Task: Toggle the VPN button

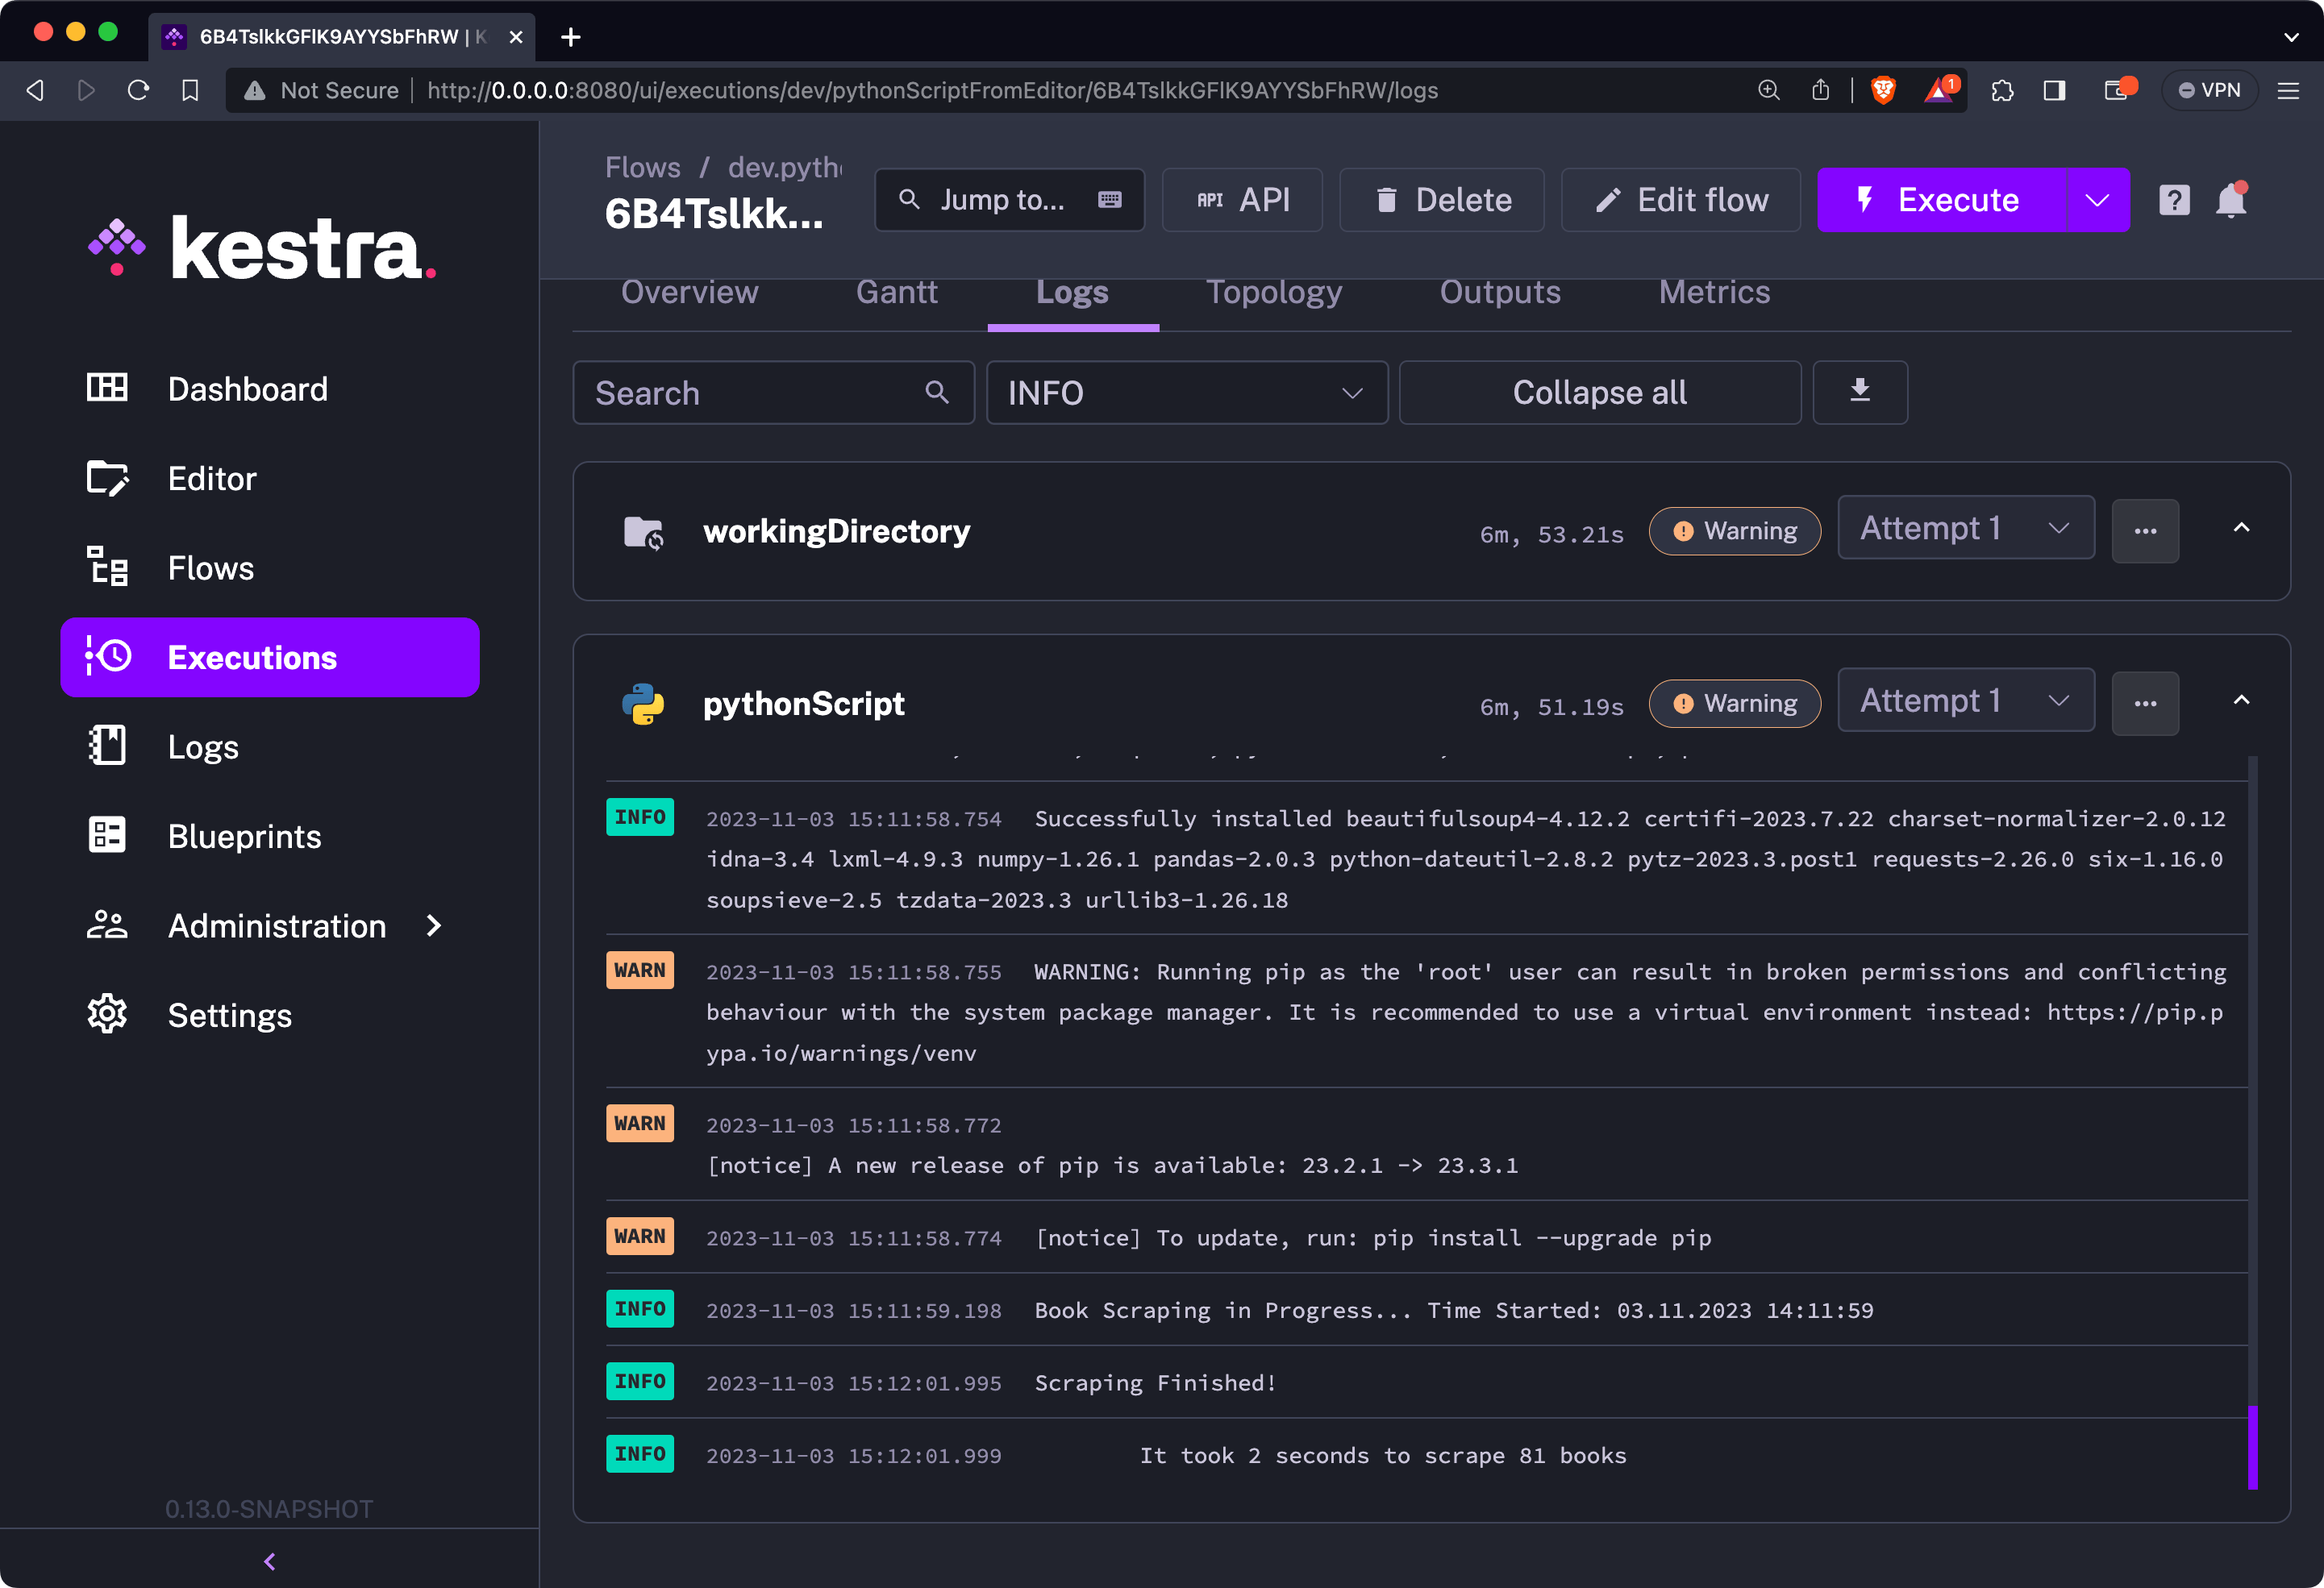Action: pos(2209,90)
